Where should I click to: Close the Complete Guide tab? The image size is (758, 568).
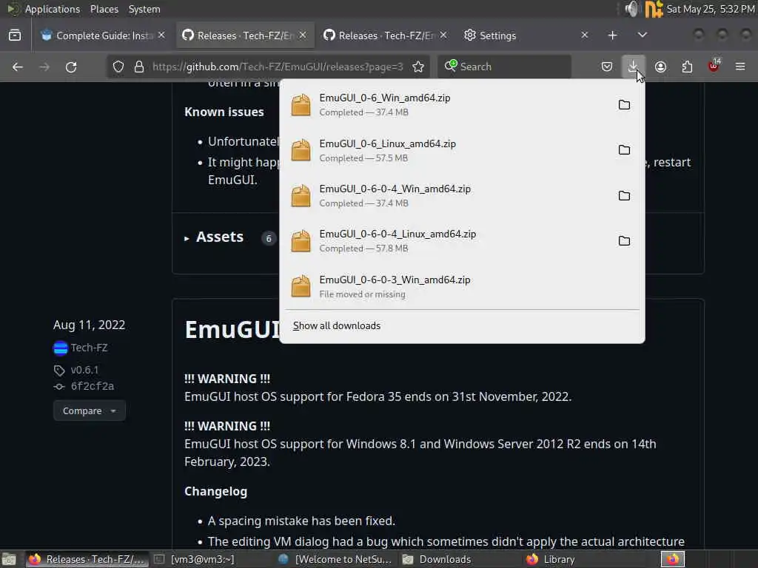click(x=161, y=35)
